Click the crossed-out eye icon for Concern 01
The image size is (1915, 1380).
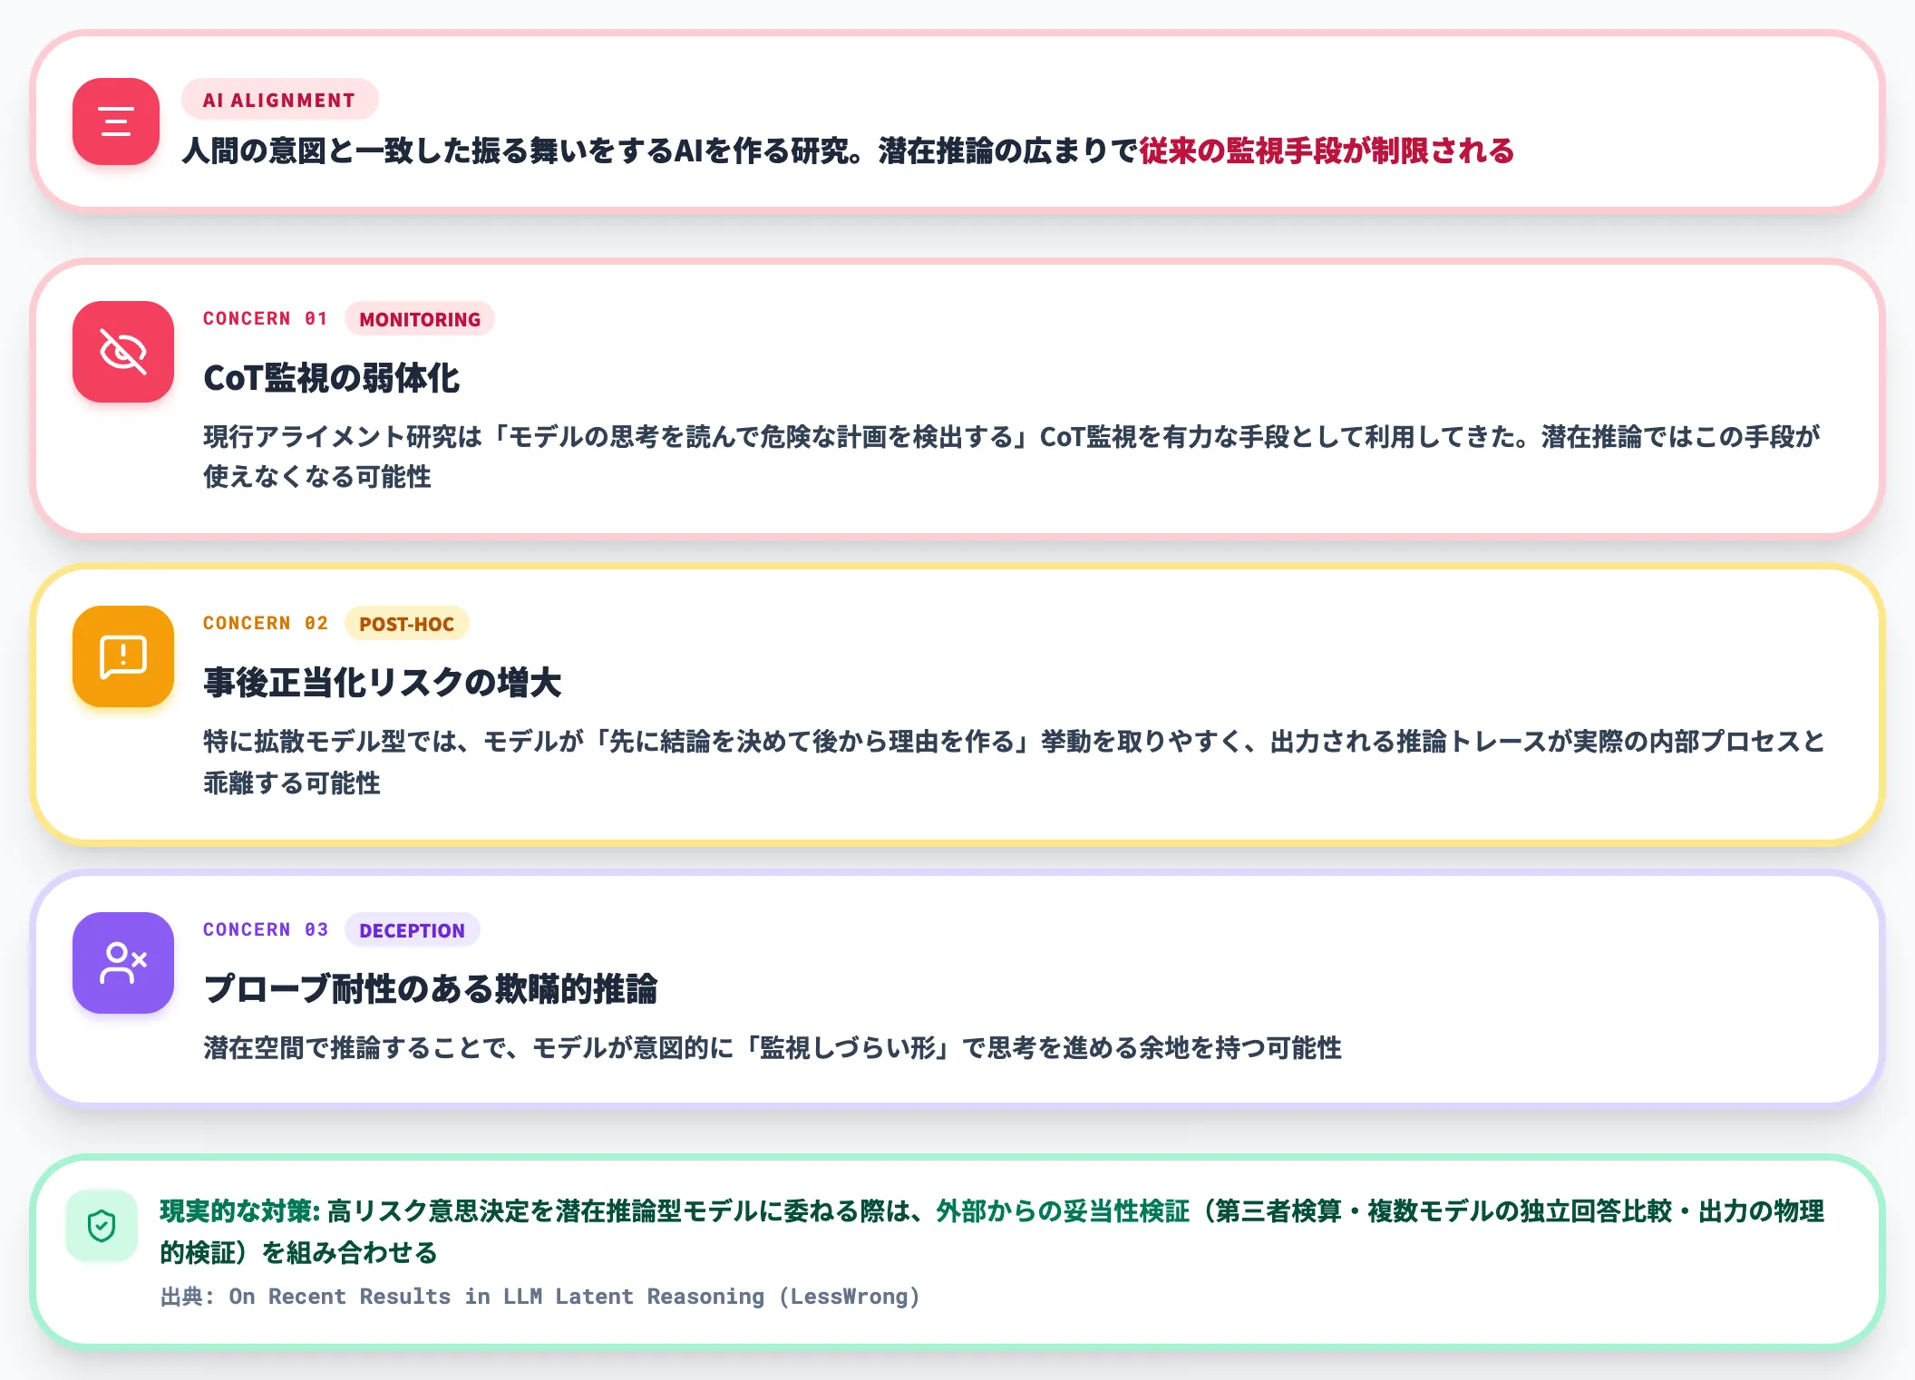click(123, 352)
